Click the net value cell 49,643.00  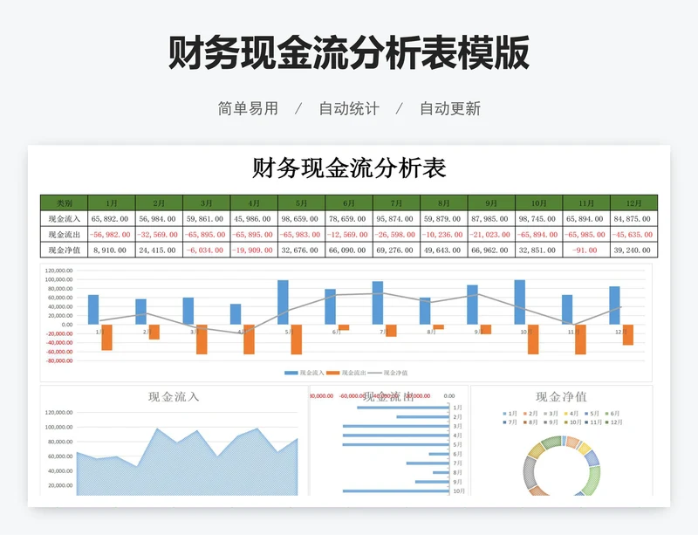point(444,250)
